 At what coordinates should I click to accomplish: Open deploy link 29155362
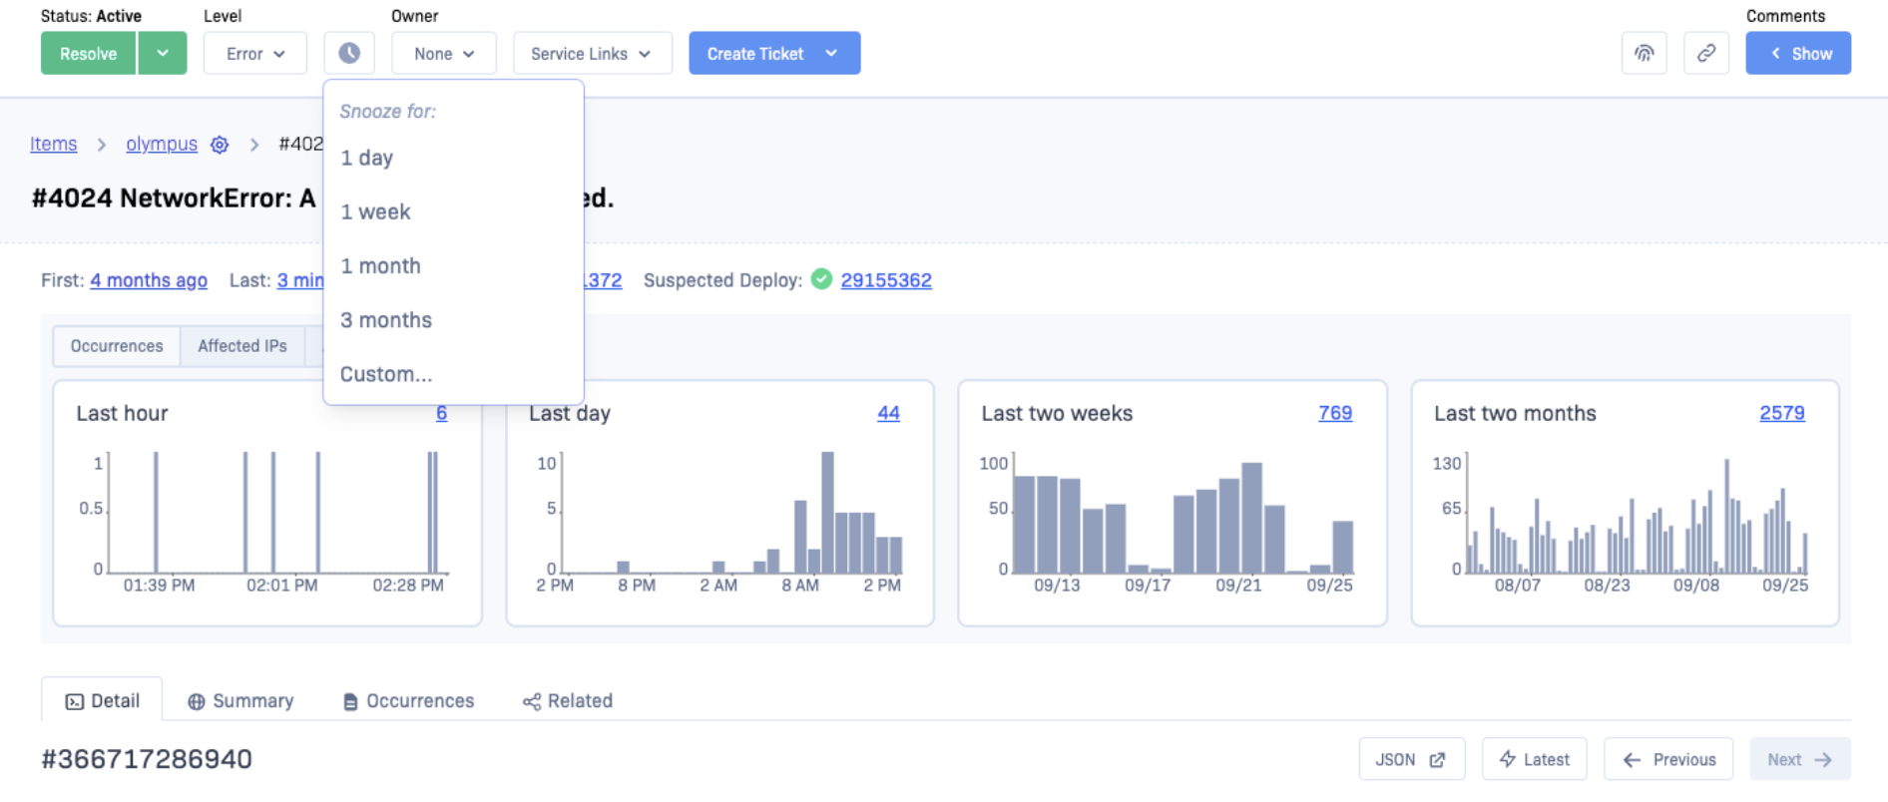pyautogui.click(x=885, y=280)
